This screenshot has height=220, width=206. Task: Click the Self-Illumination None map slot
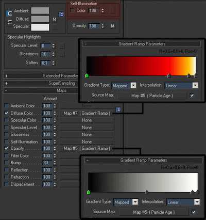pos(87,142)
